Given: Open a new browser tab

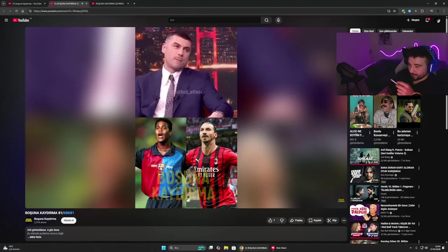Looking at the screenshot, I should point(134,3).
